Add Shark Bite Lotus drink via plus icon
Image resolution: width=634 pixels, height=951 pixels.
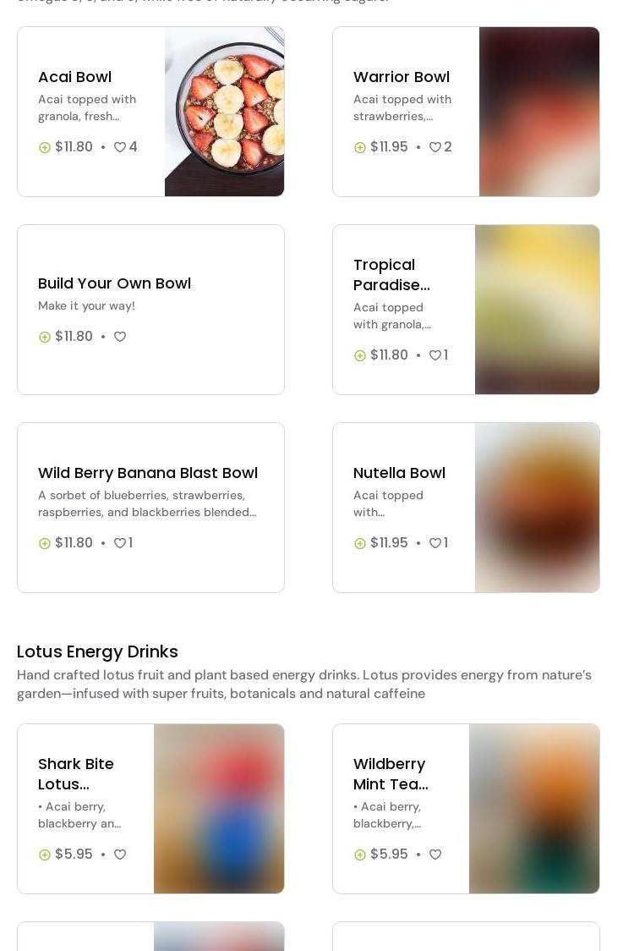click(45, 855)
